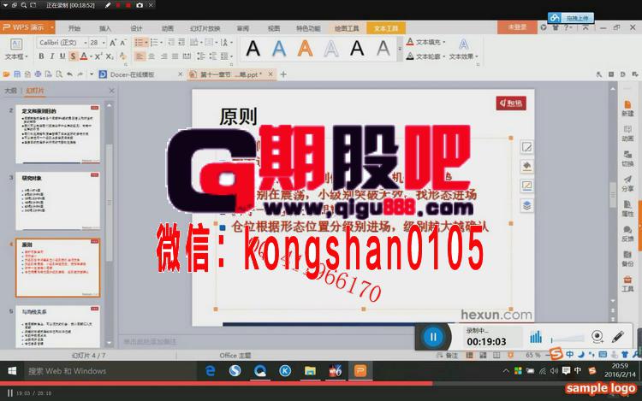This screenshot has width=642, height=401.
Task: Decrease font size with the smaller A icon
Action: (123, 43)
